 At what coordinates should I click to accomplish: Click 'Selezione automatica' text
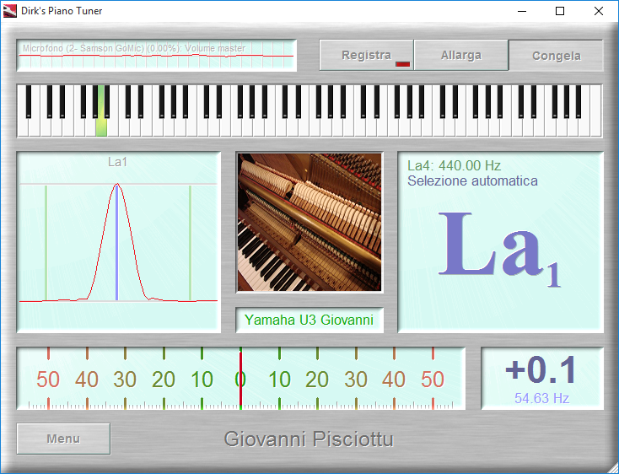(472, 181)
